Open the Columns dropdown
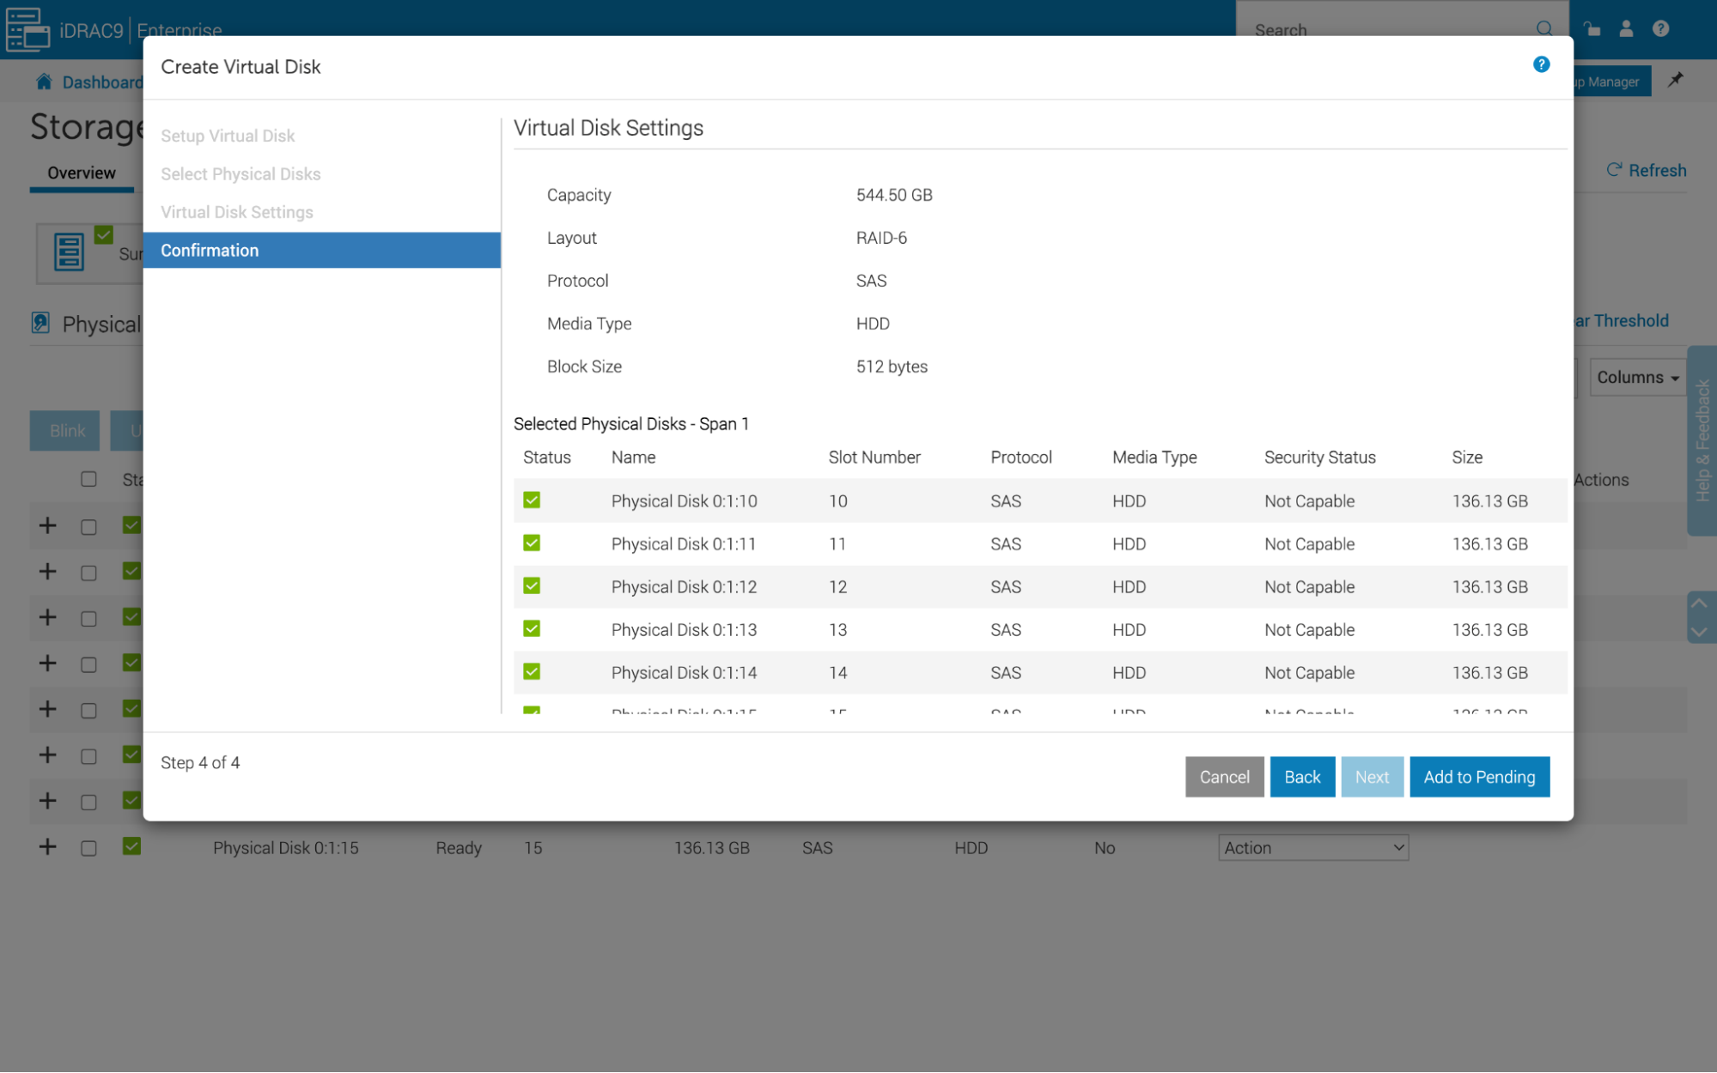 (x=1635, y=377)
